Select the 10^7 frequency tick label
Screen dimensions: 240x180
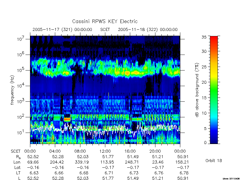click(20, 39)
